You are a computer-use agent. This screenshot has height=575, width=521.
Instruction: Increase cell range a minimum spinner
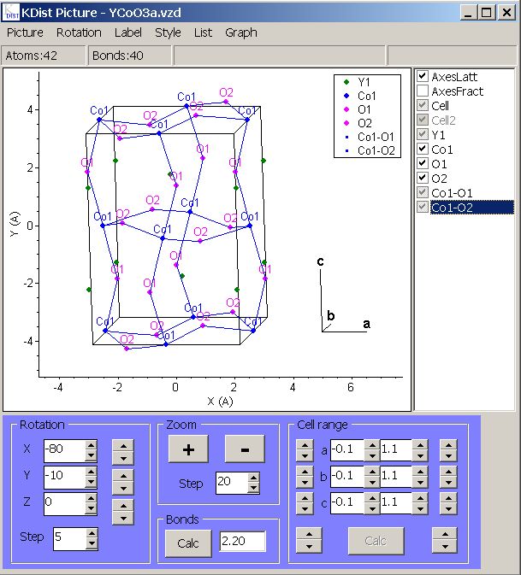372,445
